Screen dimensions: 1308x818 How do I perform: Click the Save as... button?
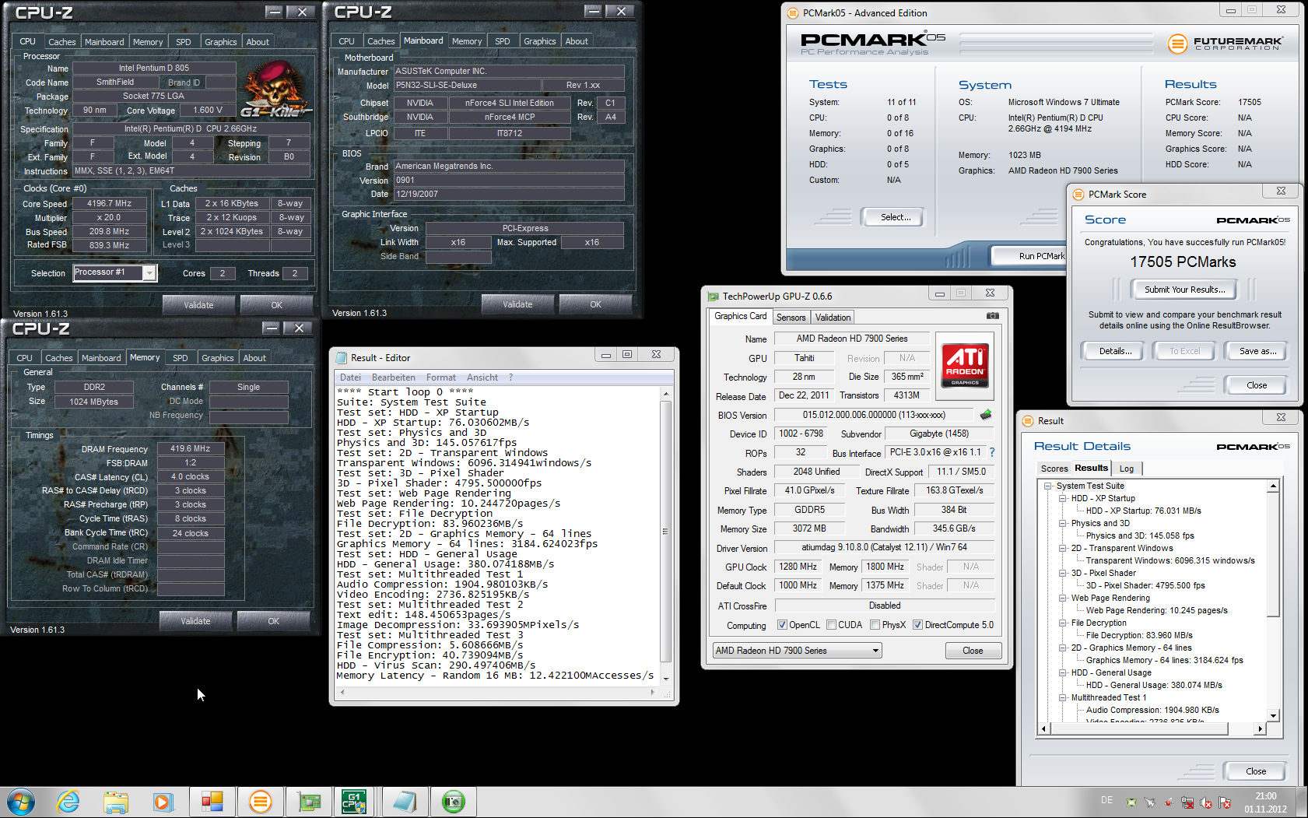click(1257, 351)
